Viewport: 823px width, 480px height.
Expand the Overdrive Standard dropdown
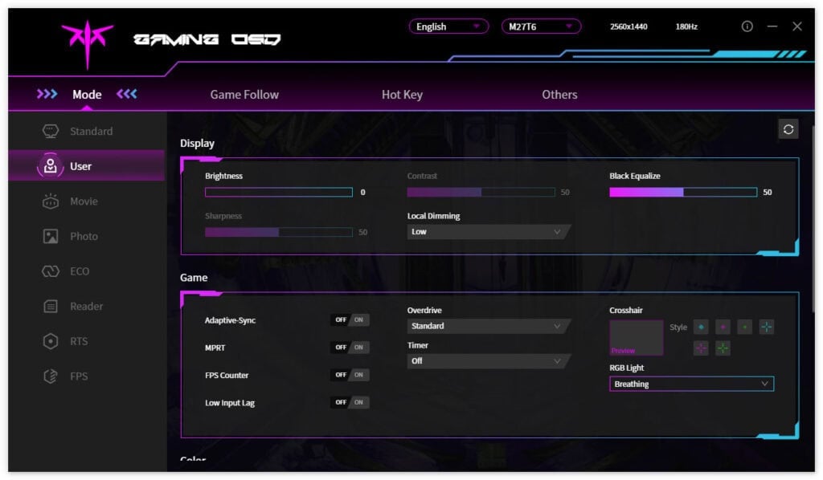488,326
